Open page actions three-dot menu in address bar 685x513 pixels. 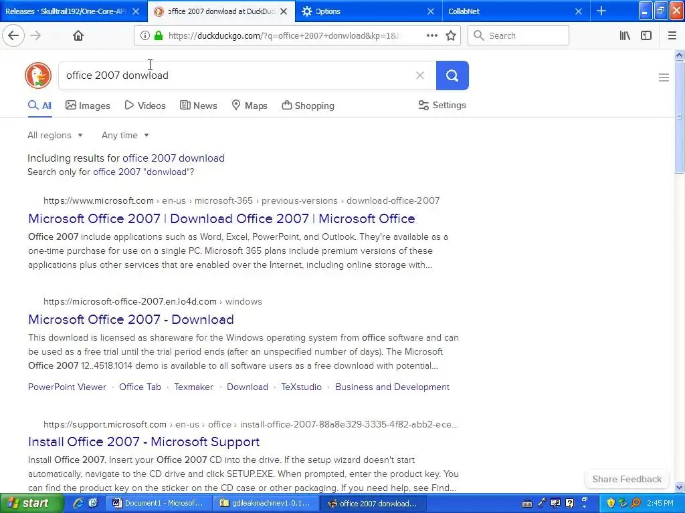coord(431,36)
